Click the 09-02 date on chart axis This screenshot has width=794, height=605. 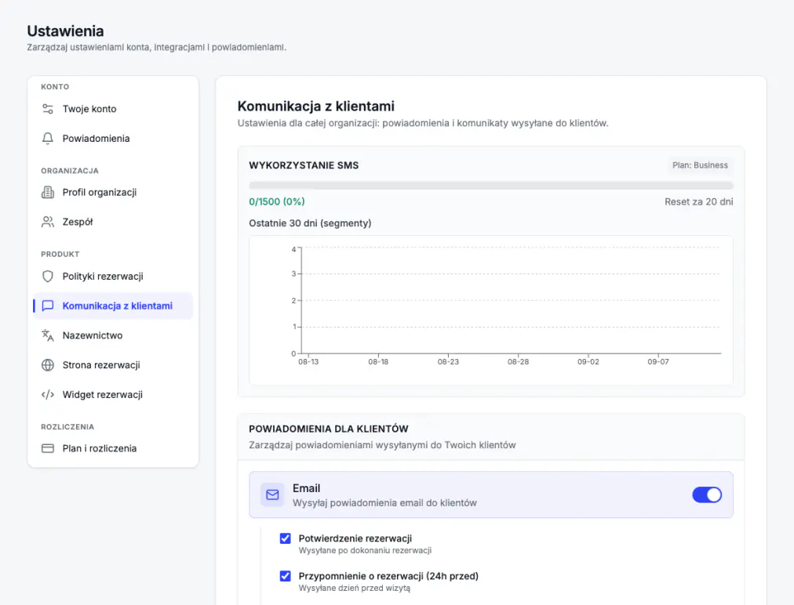click(x=588, y=362)
